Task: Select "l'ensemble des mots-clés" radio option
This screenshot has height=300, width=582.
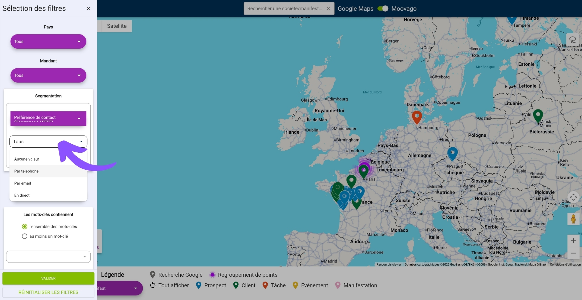Action: tap(25, 227)
